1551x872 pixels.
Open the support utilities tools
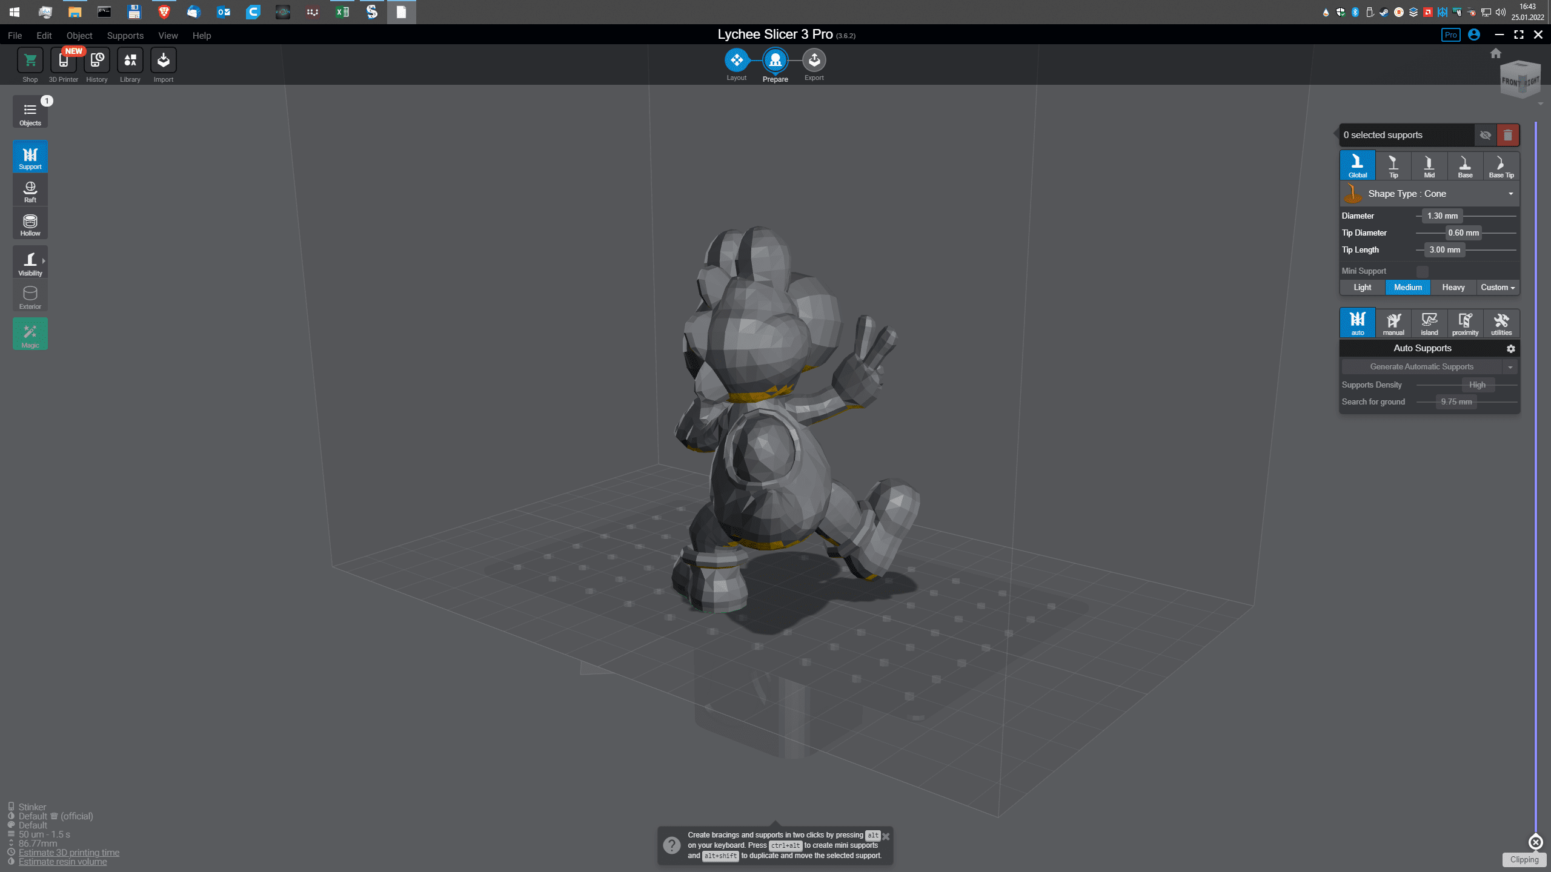point(1501,323)
